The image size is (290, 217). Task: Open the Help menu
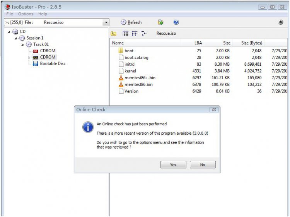[x=43, y=14]
